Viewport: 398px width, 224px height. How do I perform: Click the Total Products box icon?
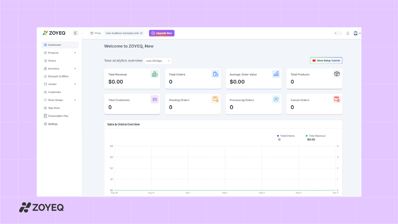337,74
